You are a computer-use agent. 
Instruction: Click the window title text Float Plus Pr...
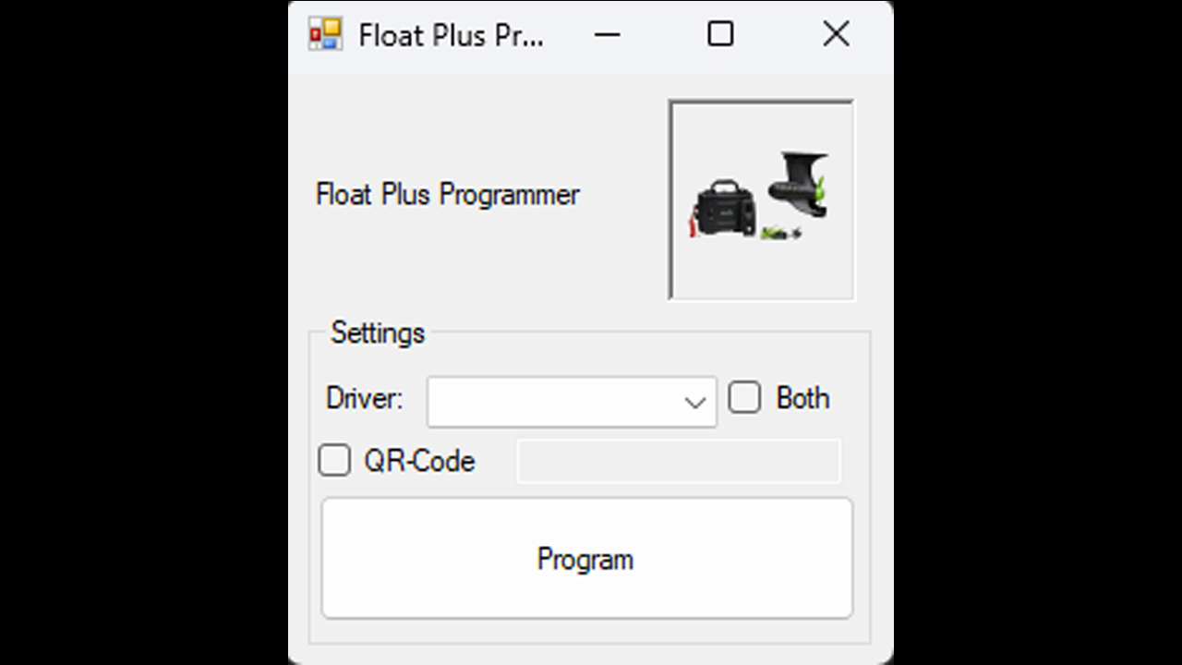click(451, 35)
